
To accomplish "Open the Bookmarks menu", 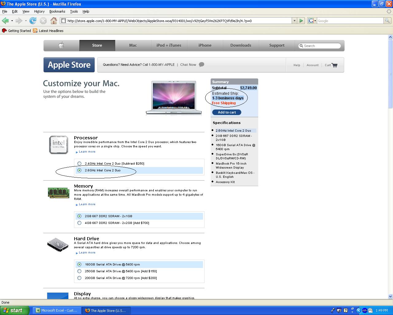I will [57, 11].
